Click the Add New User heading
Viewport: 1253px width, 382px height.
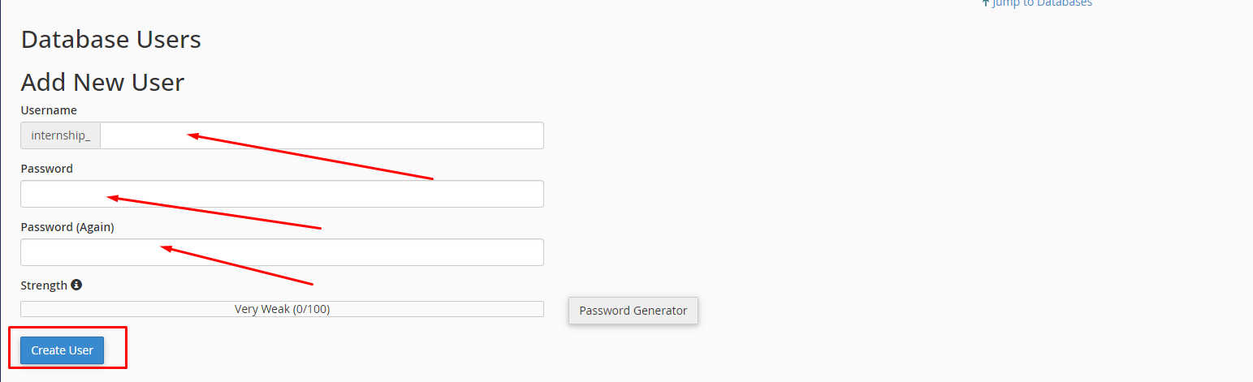pos(102,83)
